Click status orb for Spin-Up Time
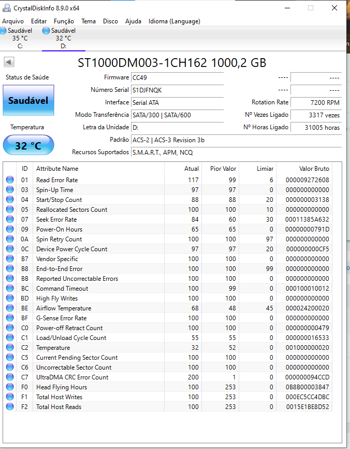Screen dimensions: 350x449 (x=10, y=189)
